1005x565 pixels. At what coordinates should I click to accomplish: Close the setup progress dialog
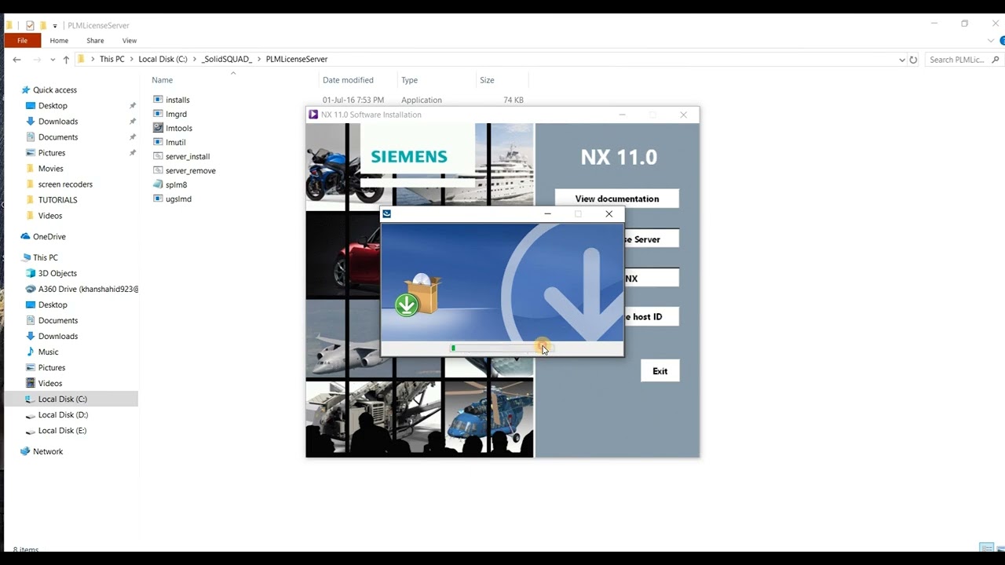pyautogui.click(x=608, y=213)
